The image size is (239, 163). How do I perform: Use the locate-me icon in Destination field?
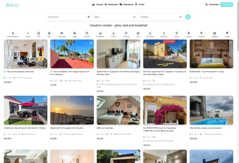pyautogui.click(x=89, y=17)
